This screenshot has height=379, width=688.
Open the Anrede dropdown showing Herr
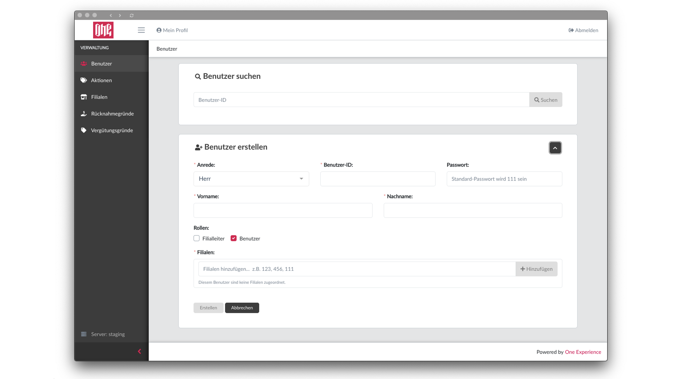tap(251, 179)
